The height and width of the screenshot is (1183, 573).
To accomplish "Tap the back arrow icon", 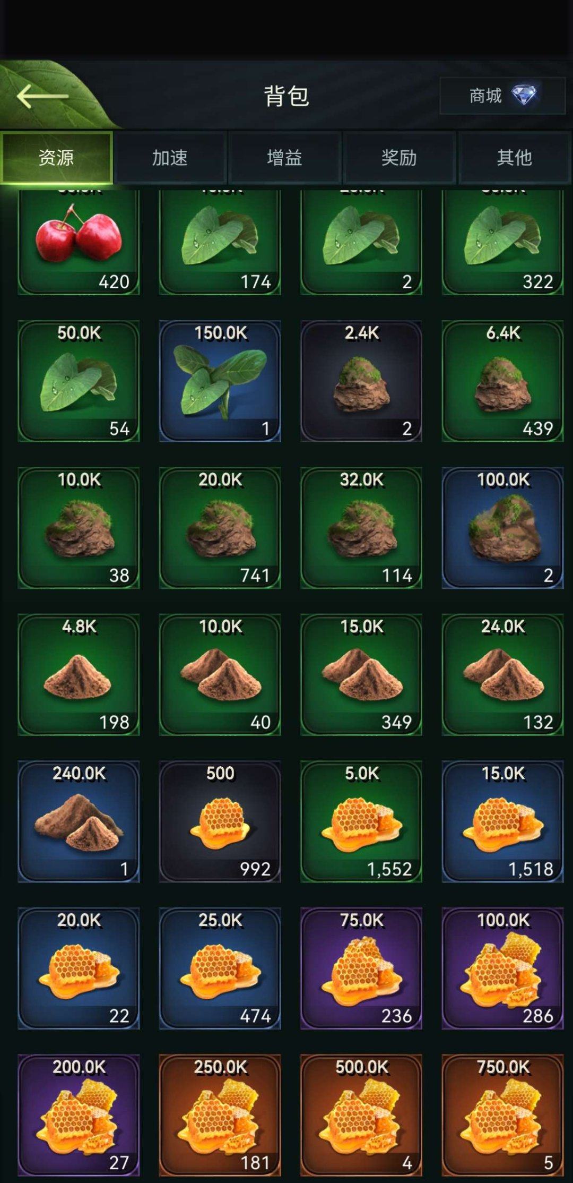I will point(42,97).
